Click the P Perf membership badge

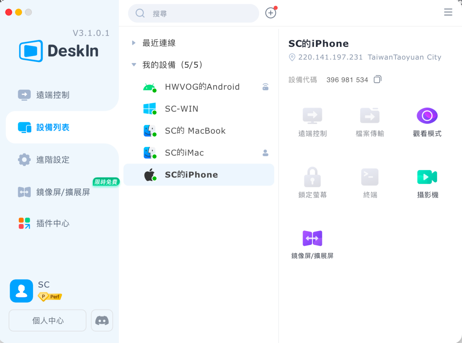click(x=50, y=297)
